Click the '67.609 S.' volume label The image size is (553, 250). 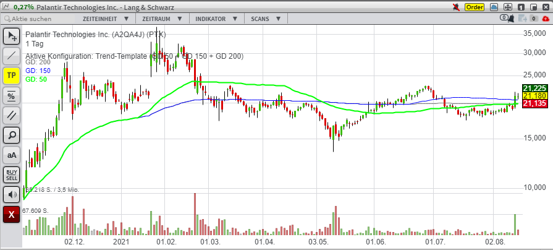pos(35,211)
